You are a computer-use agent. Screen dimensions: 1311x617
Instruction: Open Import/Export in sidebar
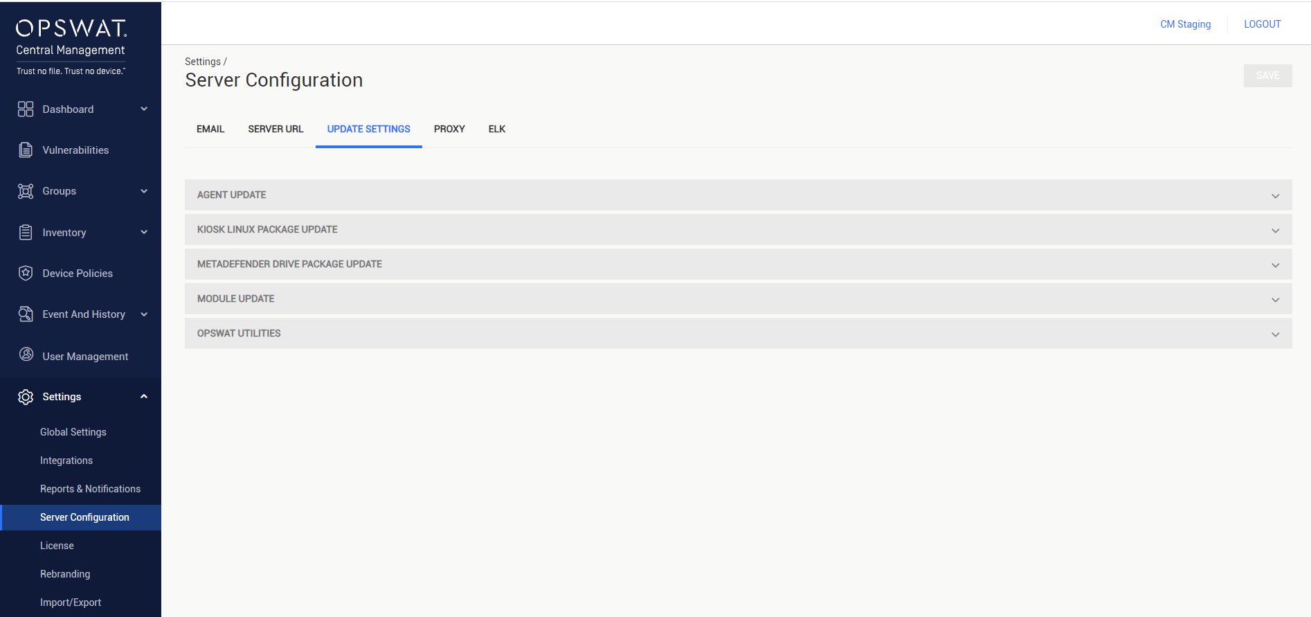pyautogui.click(x=71, y=602)
